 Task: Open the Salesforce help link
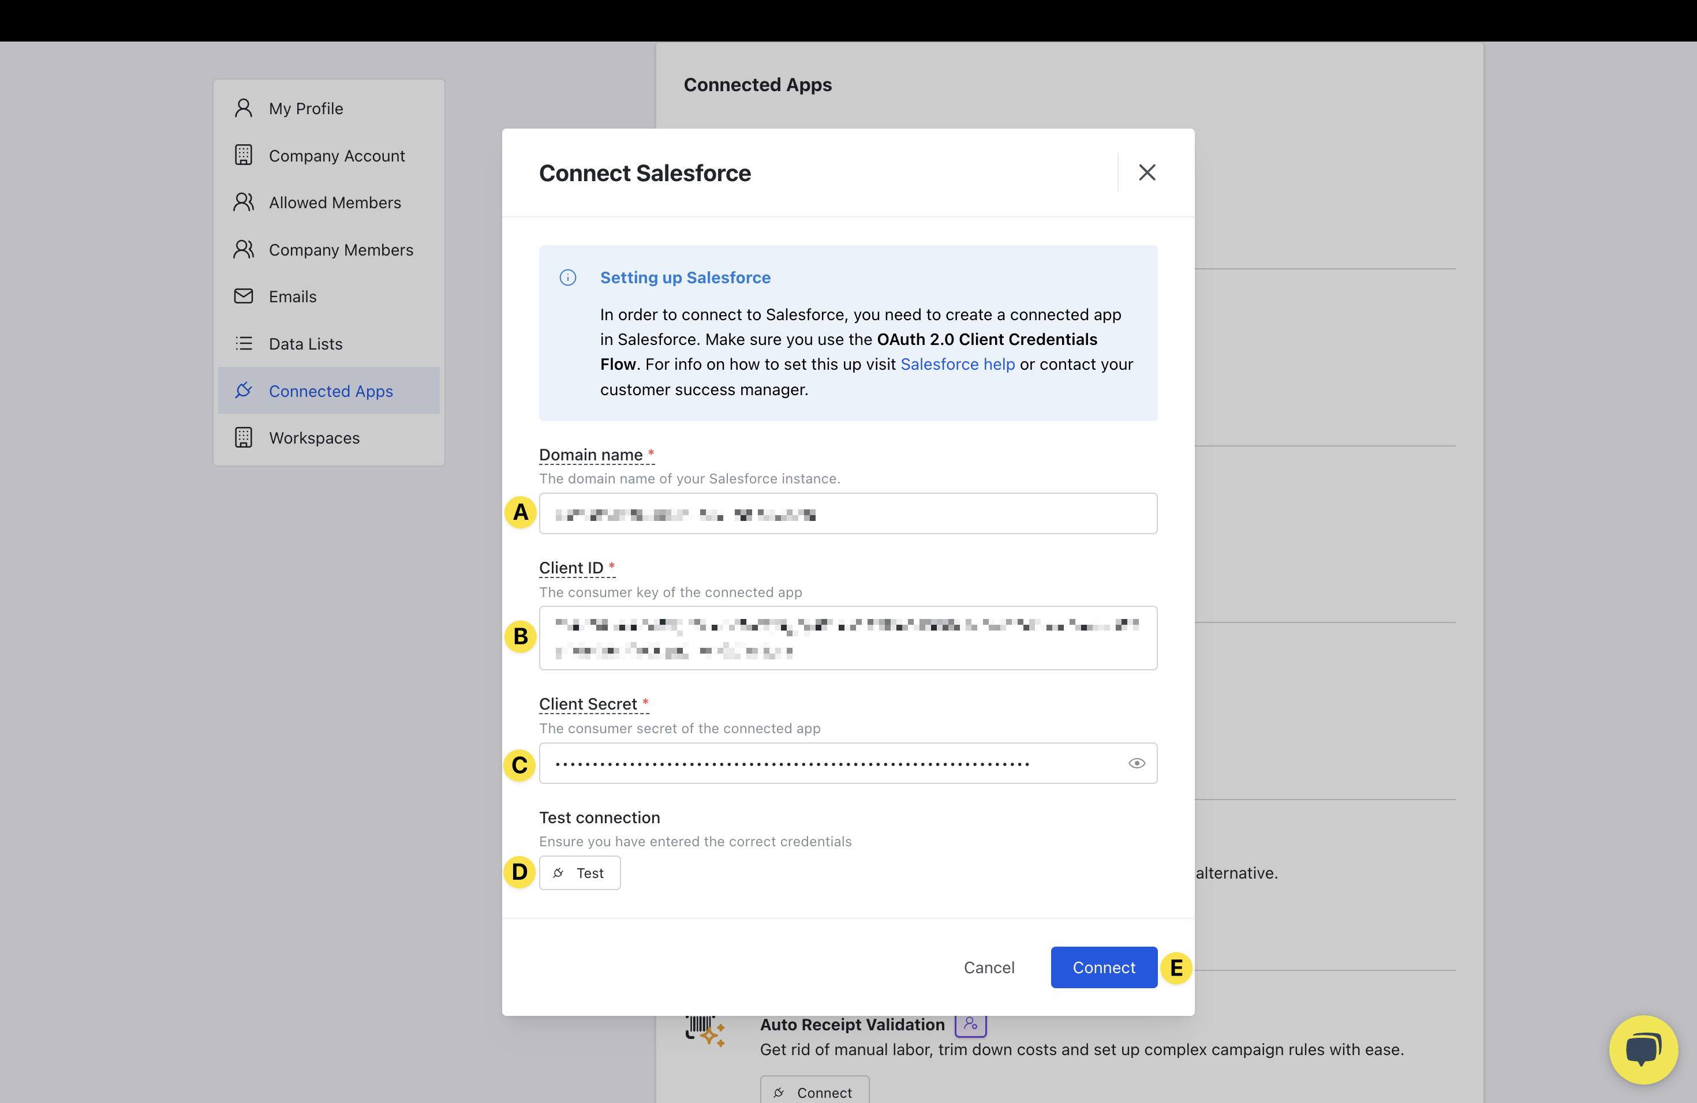[957, 364]
